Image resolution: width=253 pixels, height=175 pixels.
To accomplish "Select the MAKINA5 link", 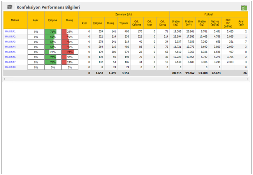I will [x=10, y=52].
